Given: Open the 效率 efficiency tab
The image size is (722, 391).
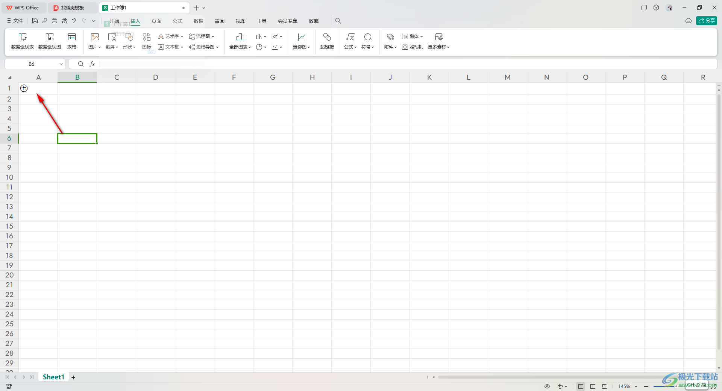Looking at the screenshot, I should pyautogui.click(x=314, y=21).
